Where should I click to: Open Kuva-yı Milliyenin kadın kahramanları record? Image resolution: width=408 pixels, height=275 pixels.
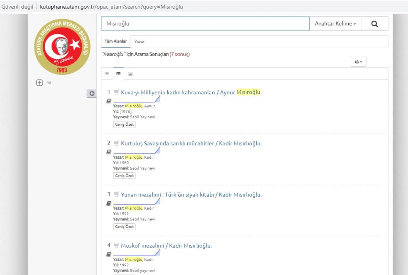coord(191,93)
